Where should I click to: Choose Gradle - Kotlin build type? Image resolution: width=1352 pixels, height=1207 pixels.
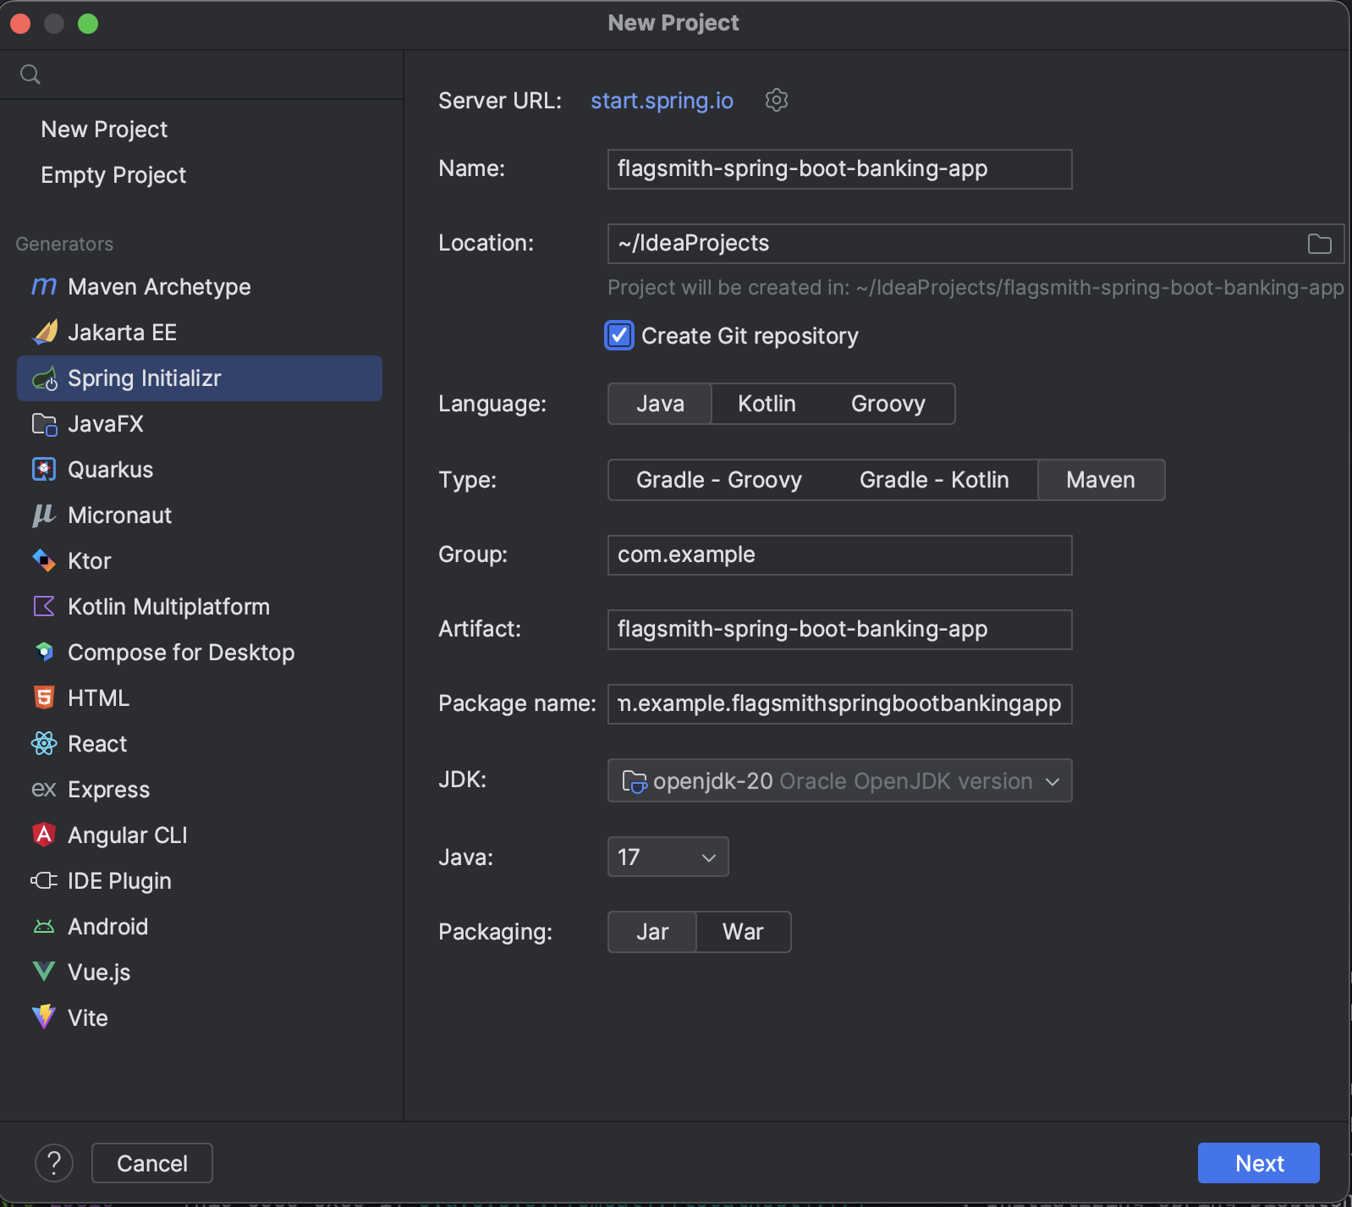pyautogui.click(x=934, y=480)
